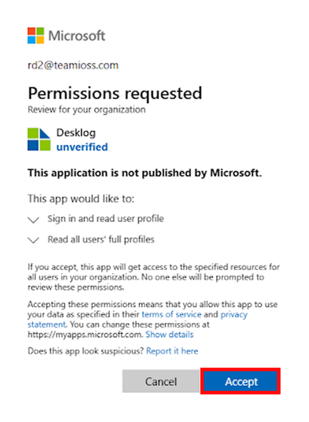Screen dimensions: 309x422
Task: Click the Sign in and read user profile text
Action: 106,218
